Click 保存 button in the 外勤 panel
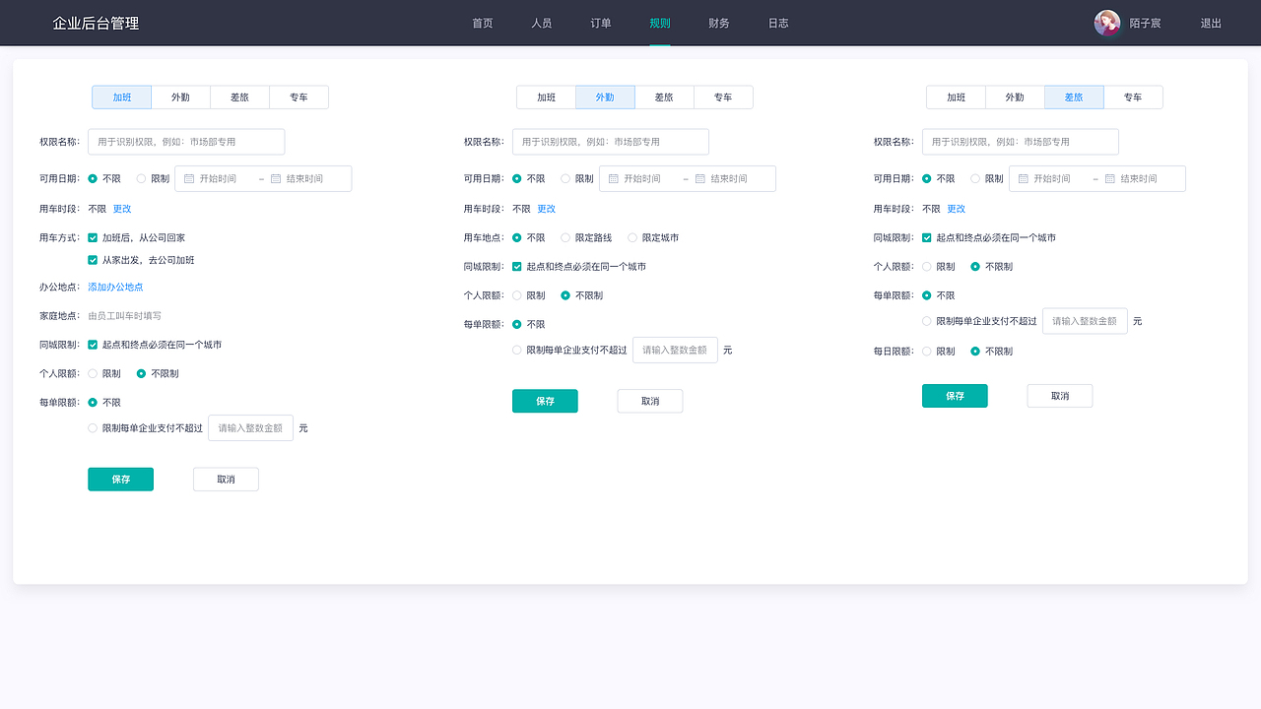Image resolution: width=1261 pixels, height=709 pixels. [545, 401]
